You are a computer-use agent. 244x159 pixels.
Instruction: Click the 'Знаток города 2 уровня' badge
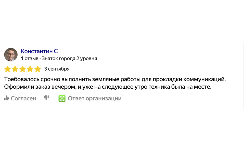tap(69, 58)
